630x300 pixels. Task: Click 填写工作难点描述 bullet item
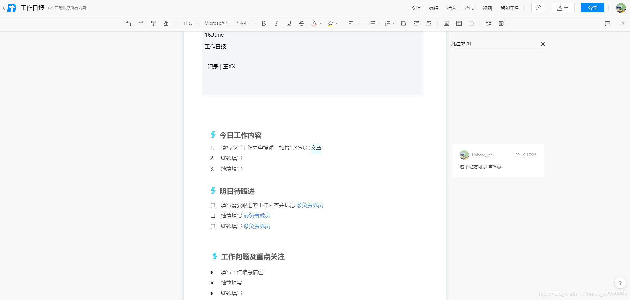coord(242,272)
